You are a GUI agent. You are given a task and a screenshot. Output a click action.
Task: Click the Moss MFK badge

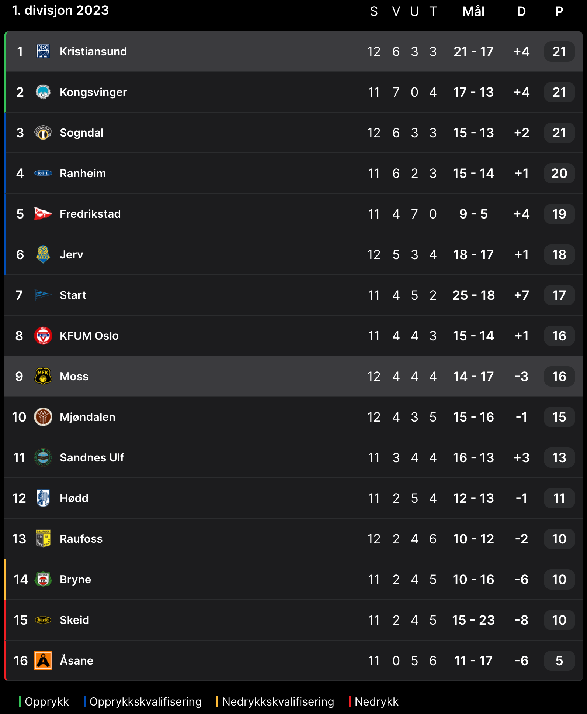click(43, 376)
